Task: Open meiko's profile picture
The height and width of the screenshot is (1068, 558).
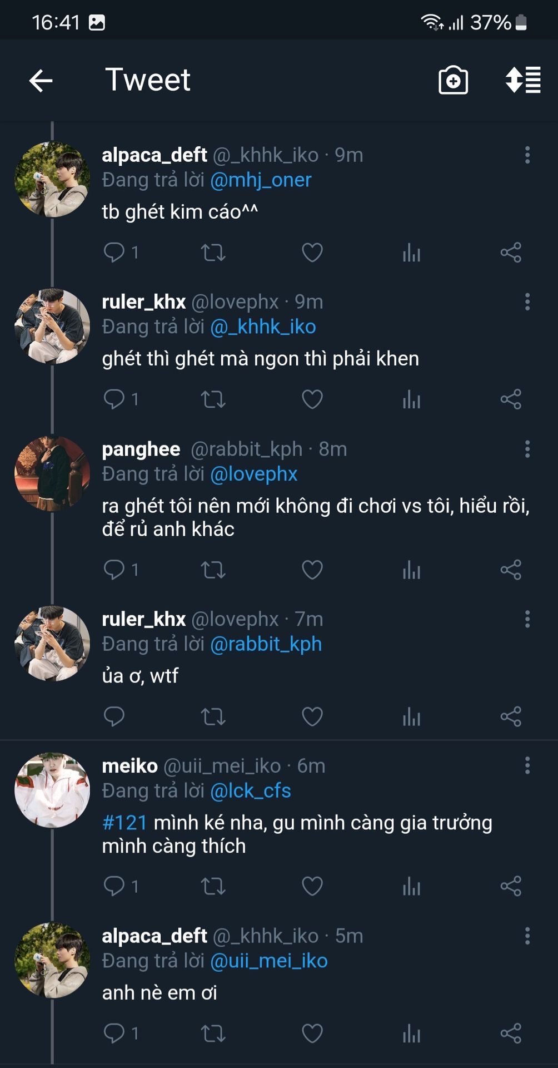Action: coord(52,790)
